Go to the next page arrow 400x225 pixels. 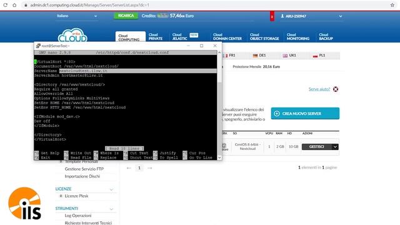click(x=150, y=168)
